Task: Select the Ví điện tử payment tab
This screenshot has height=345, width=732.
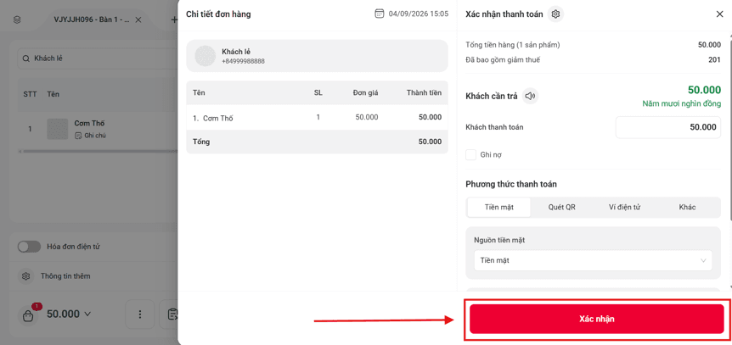Action: pyautogui.click(x=624, y=208)
